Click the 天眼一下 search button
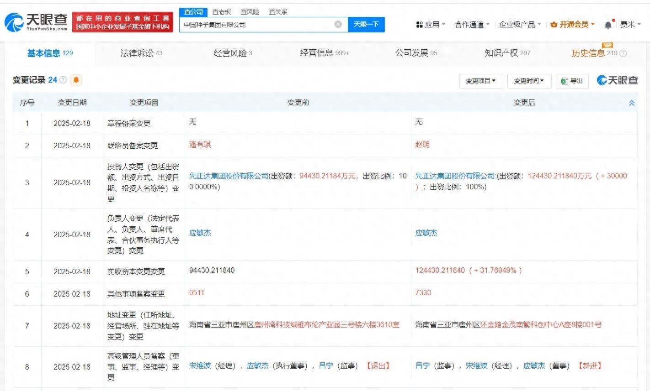This screenshot has width=650, height=391. (366, 24)
